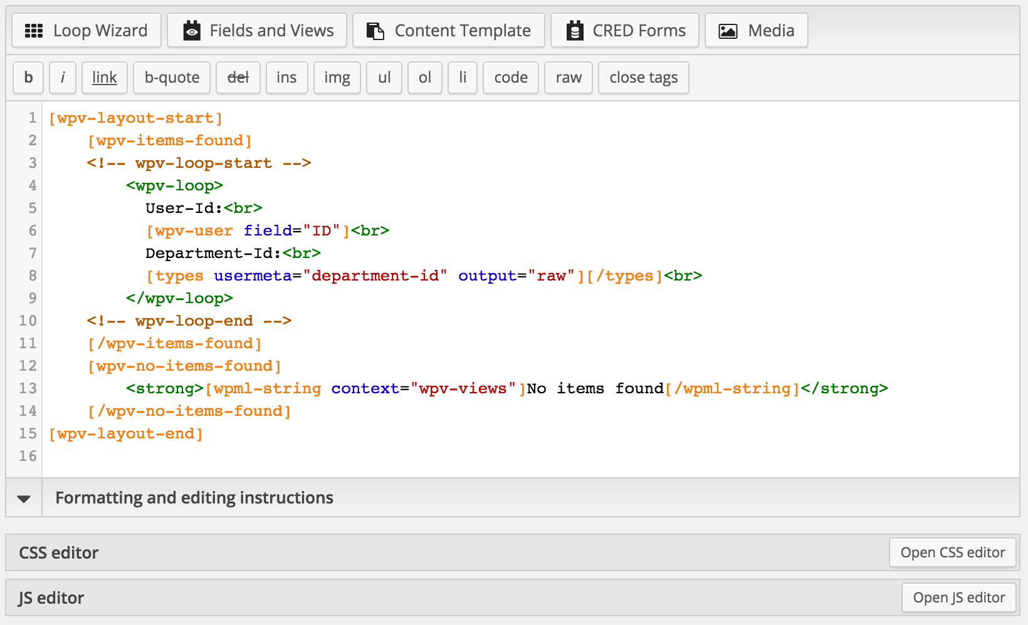Click the [wpv-layout-end] code line

[126, 433]
